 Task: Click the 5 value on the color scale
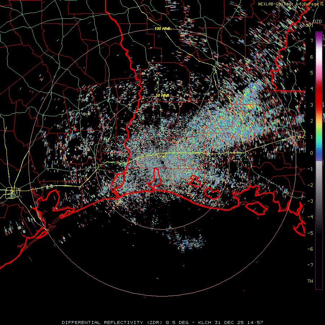(312, 73)
